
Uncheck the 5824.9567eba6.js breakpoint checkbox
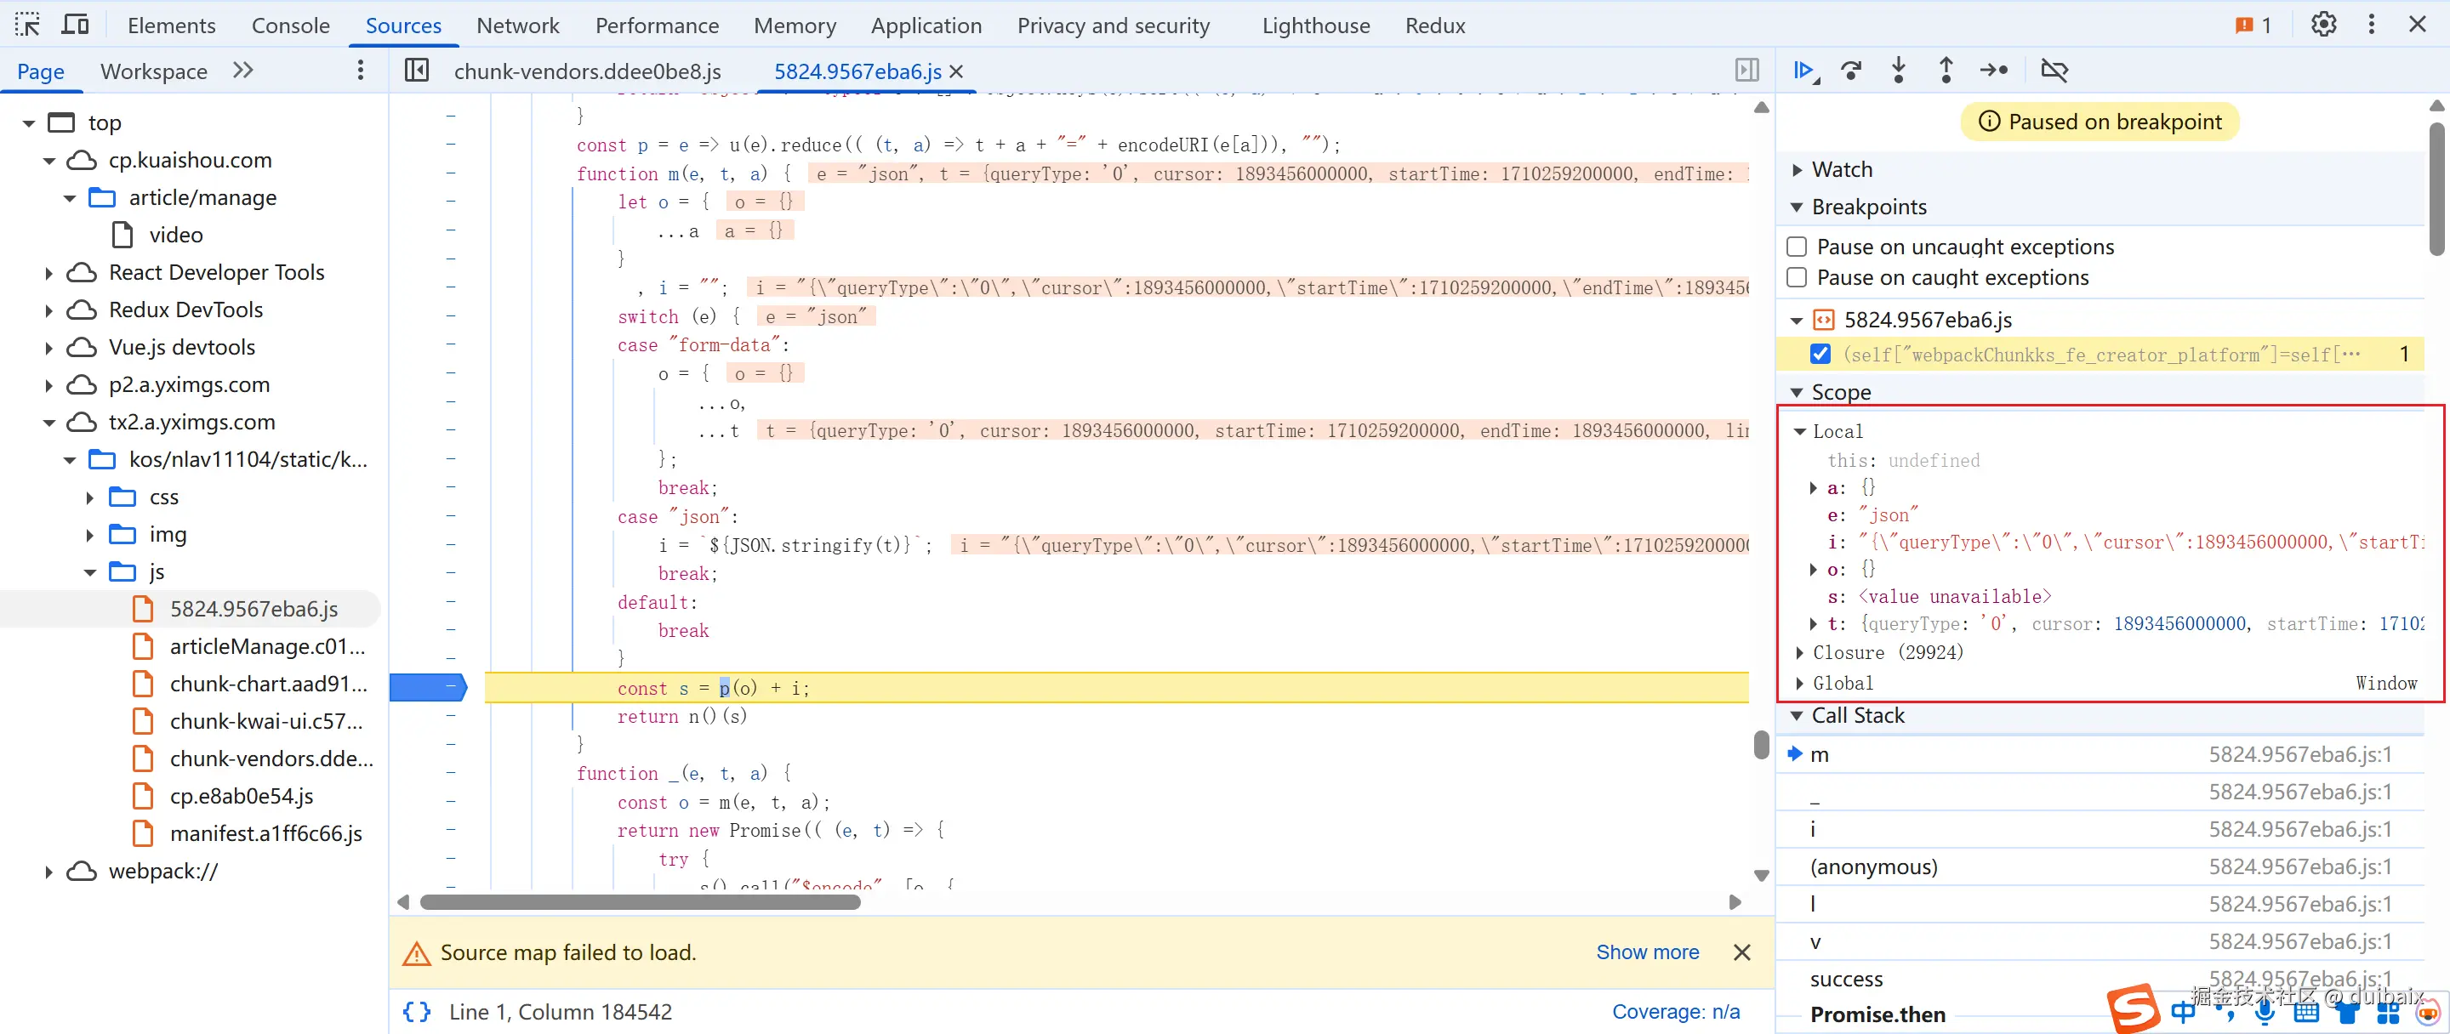point(1820,355)
